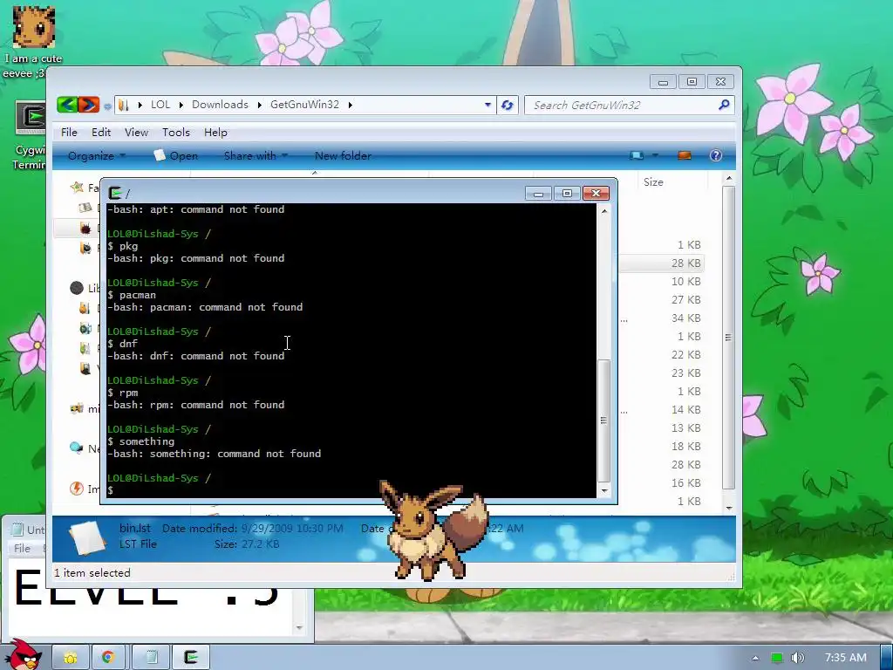Image resolution: width=893 pixels, height=670 pixels.
Task: Click the Favorites star in navigation pane
Action: (x=77, y=187)
